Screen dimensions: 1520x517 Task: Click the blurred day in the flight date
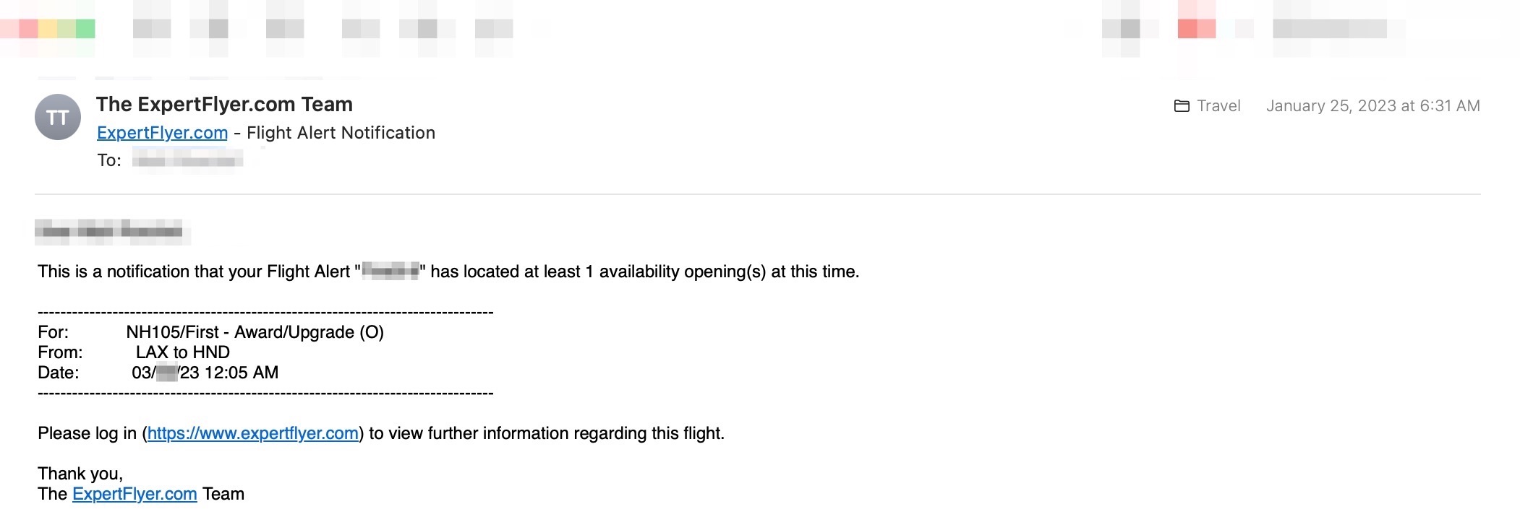(x=167, y=373)
